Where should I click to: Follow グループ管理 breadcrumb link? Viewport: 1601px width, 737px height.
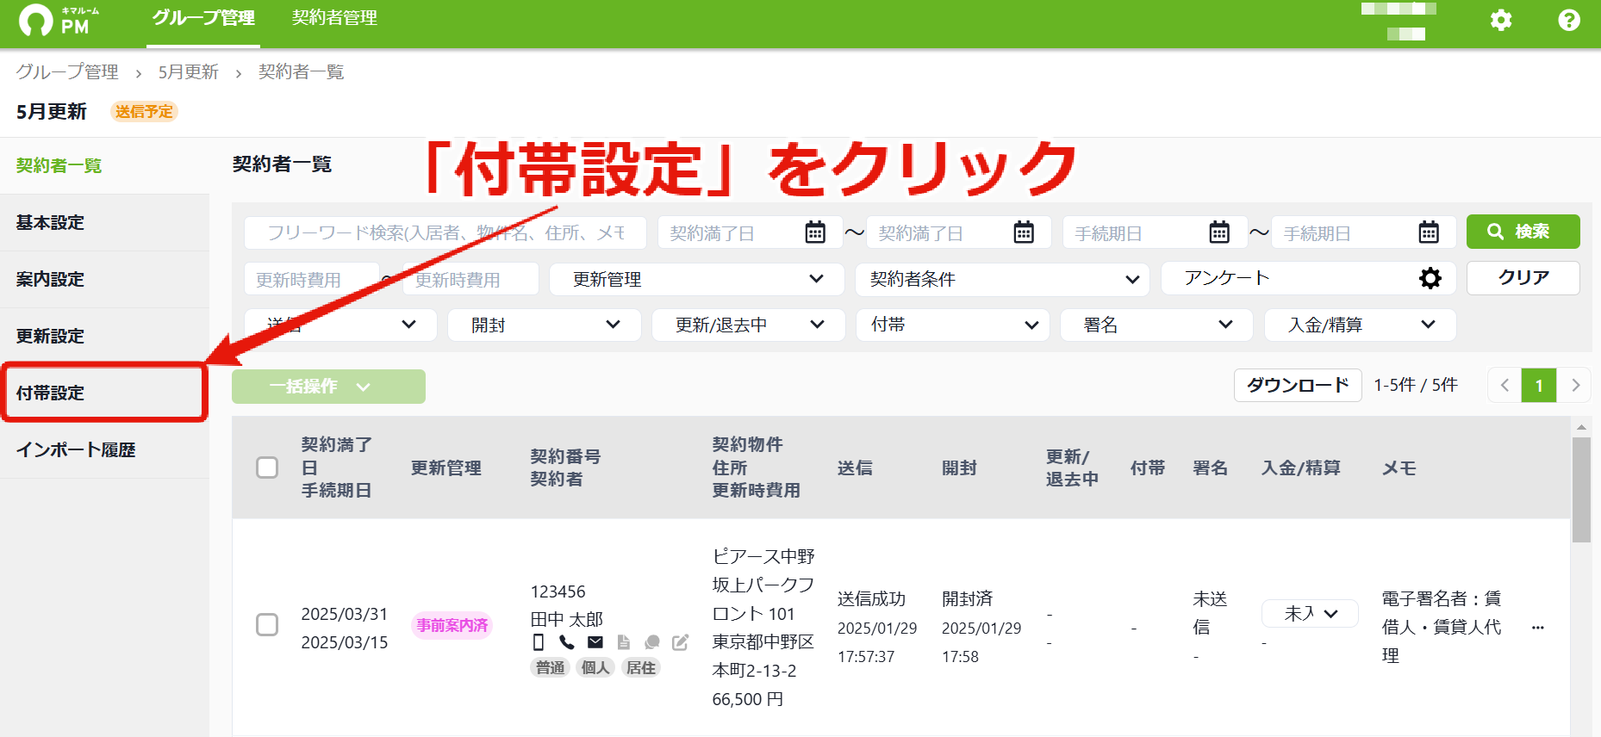(x=67, y=71)
